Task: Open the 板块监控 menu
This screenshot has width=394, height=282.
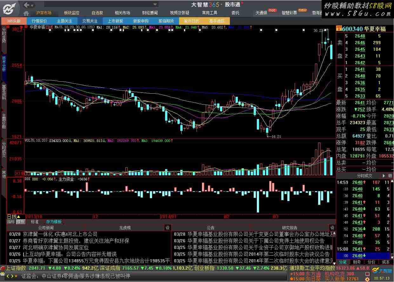Action: point(71,13)
